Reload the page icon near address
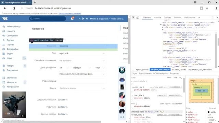This screenshot has height=123, width=219. 22,8
